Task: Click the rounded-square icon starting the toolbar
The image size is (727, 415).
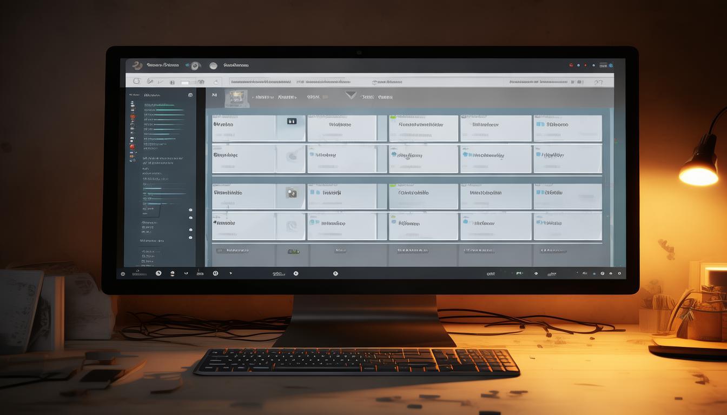Action: coord(136,81)
